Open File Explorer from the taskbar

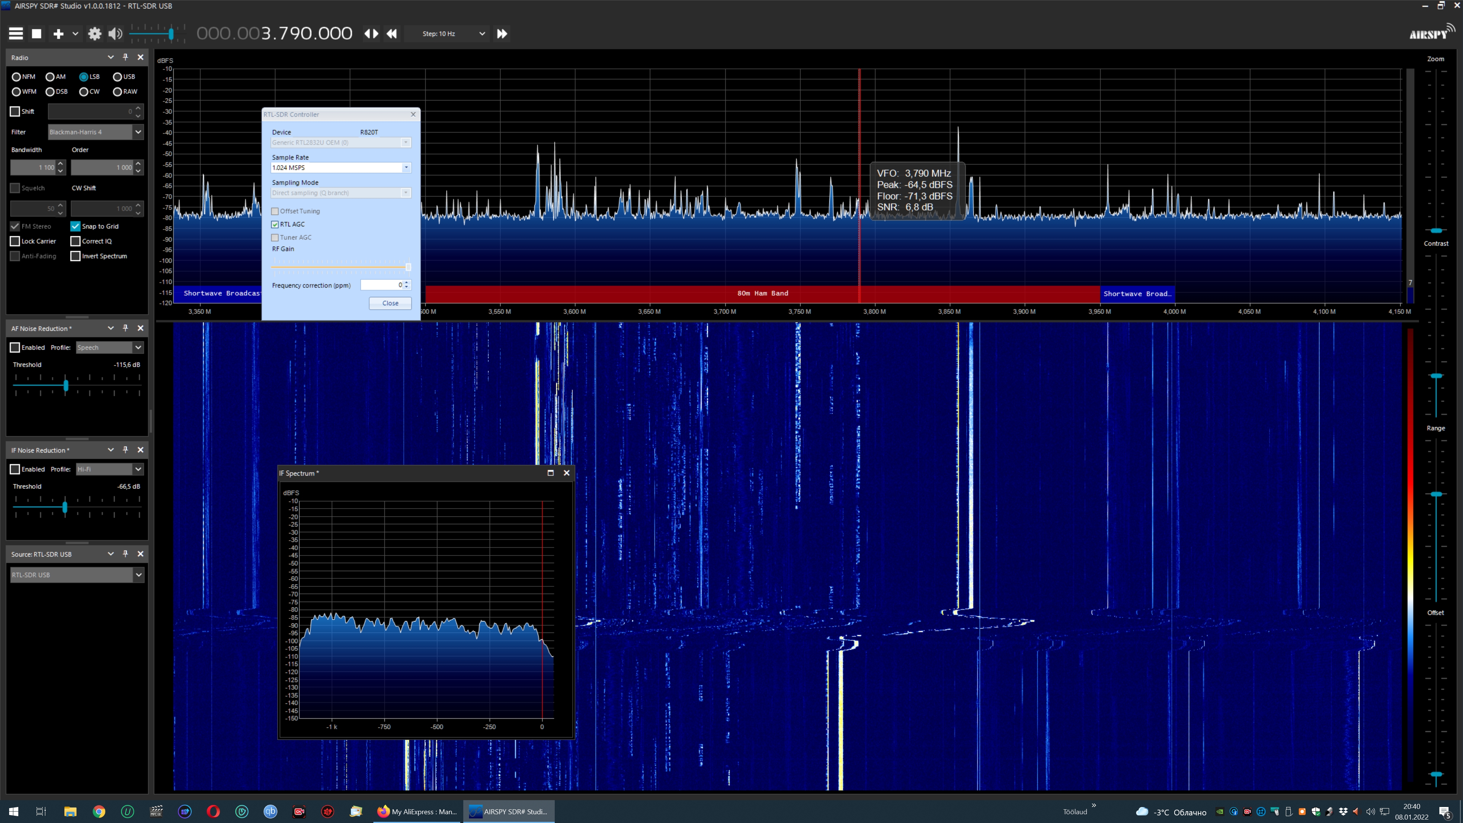click(70, 811)
